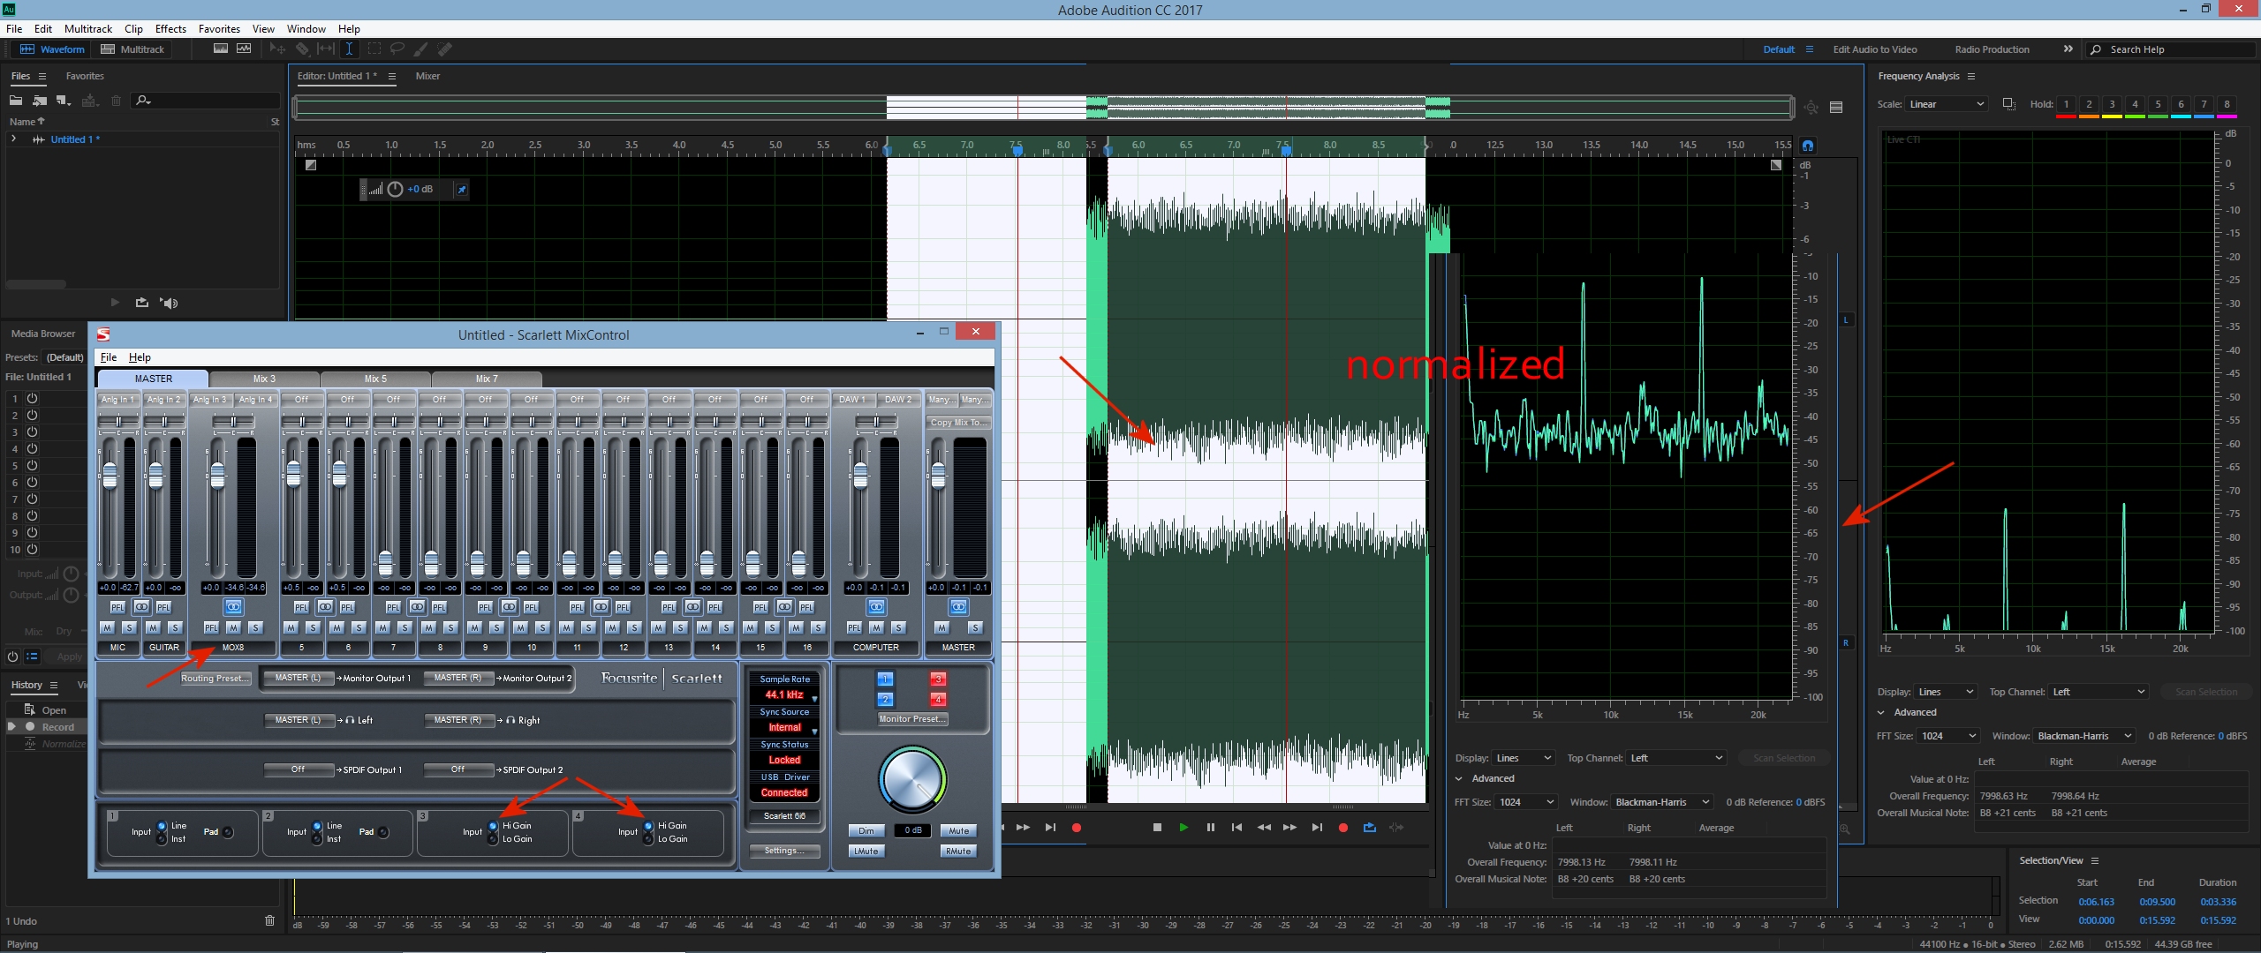Switch to the Media Browser tab
This screenshot has height=953, width=2261.
pyautogui.click(x=43, y=334)
